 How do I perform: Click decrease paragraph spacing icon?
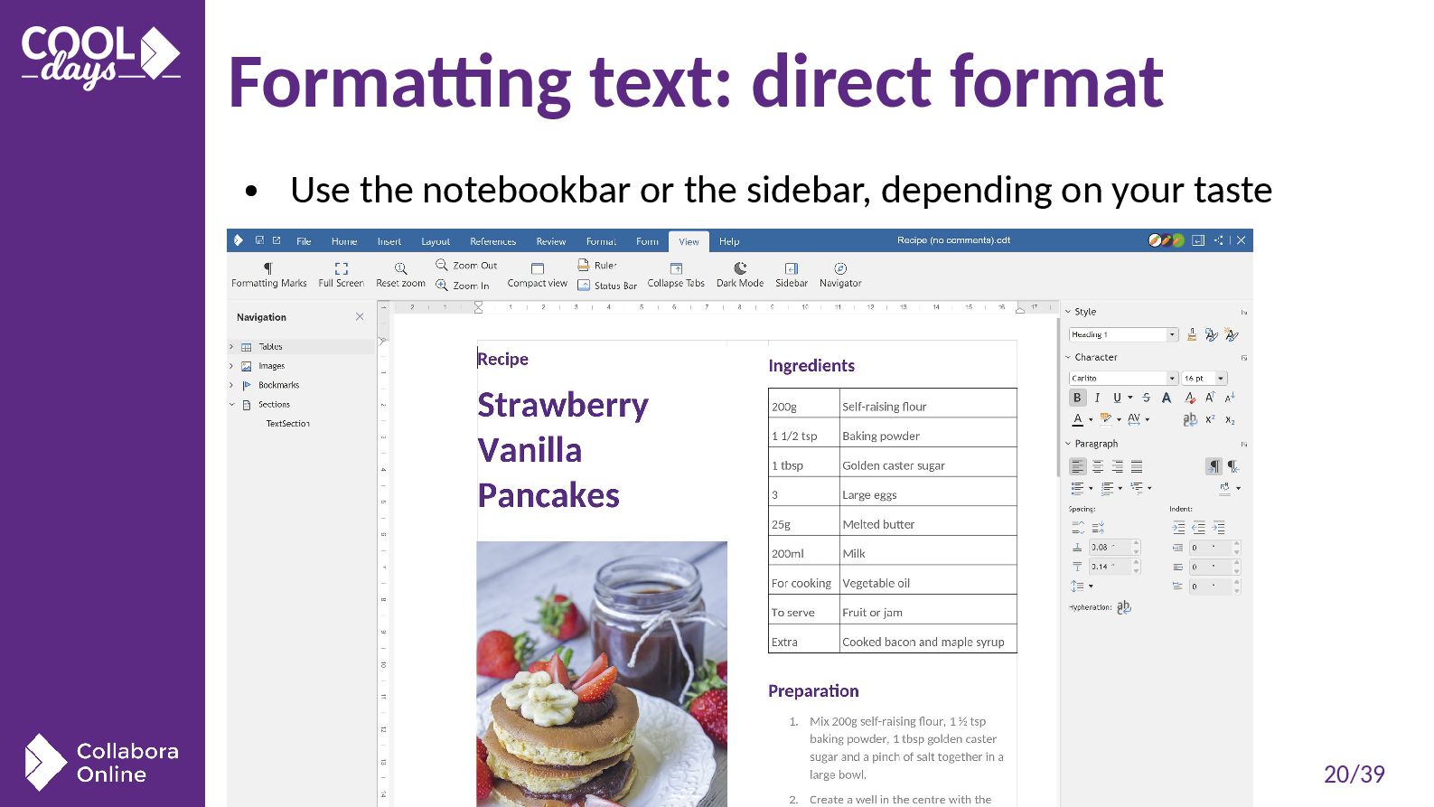[1098, 528]
